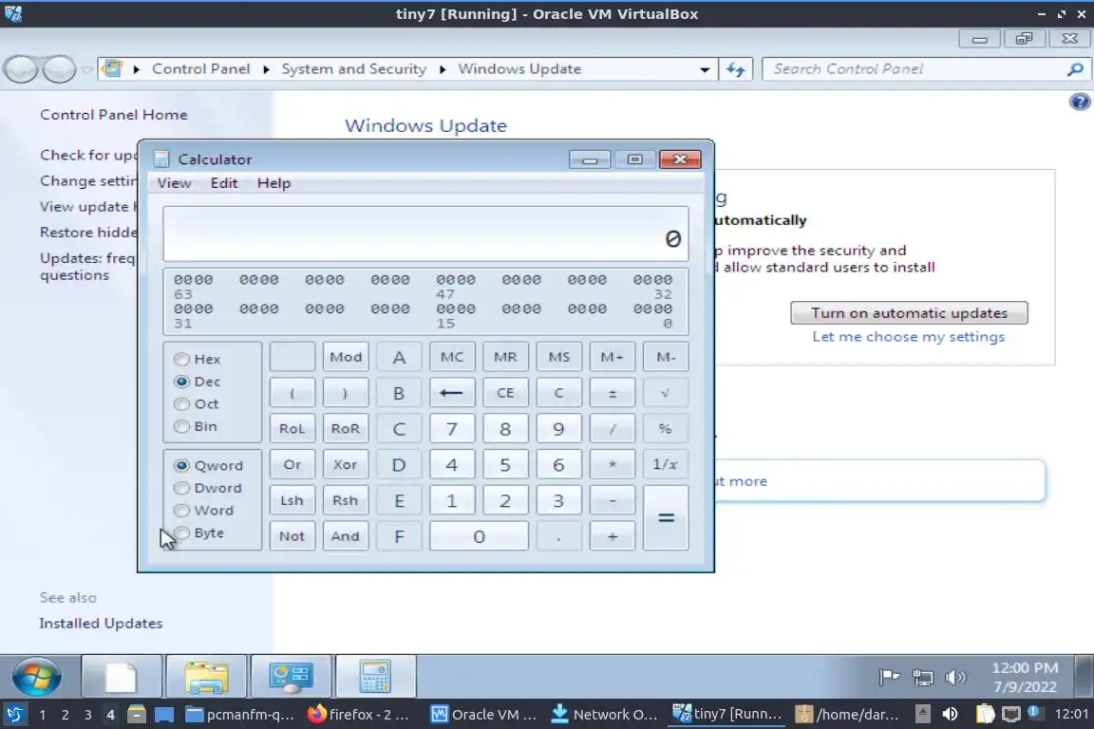Click the Oracle VM host taskbar entry
Image resolution: width=1094 pixels, height=729 pixels.
(x=484, y=715)
